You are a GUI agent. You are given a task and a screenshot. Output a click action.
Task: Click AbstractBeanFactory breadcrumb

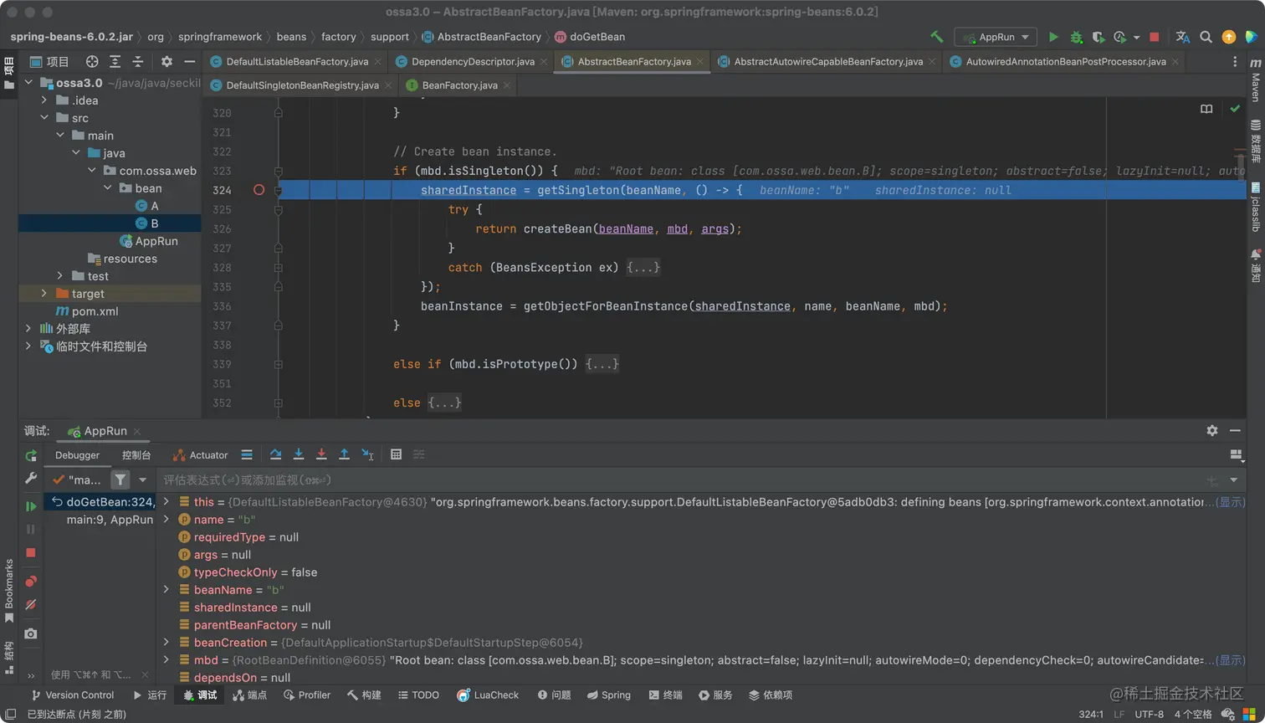(x=482, y=37)
